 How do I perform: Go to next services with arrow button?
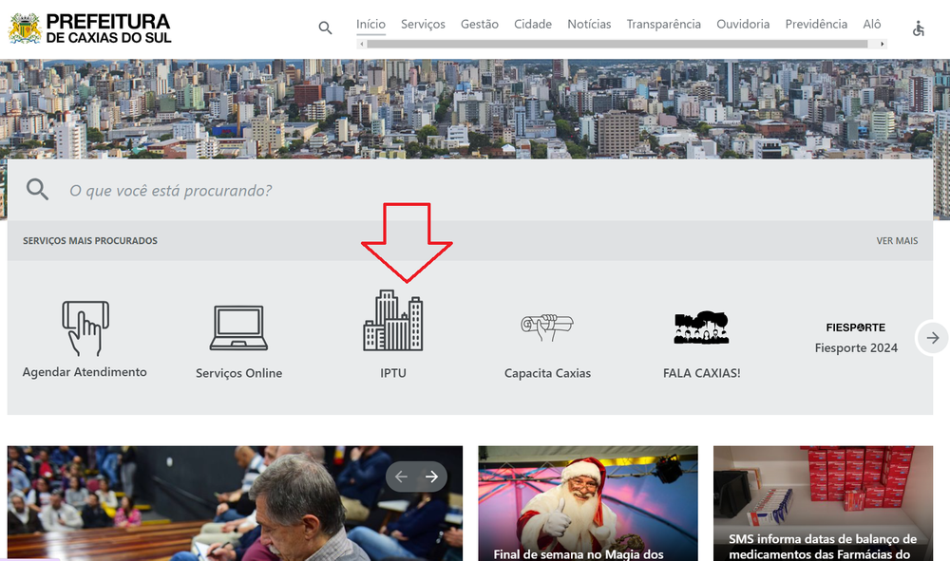(x=933, y=338)
